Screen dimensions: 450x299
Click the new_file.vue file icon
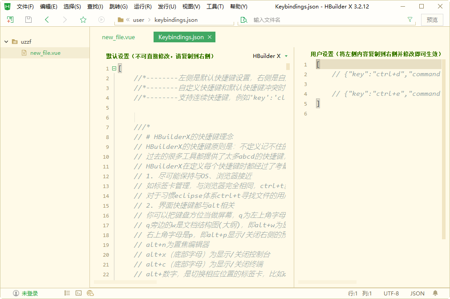coord(24,53)
